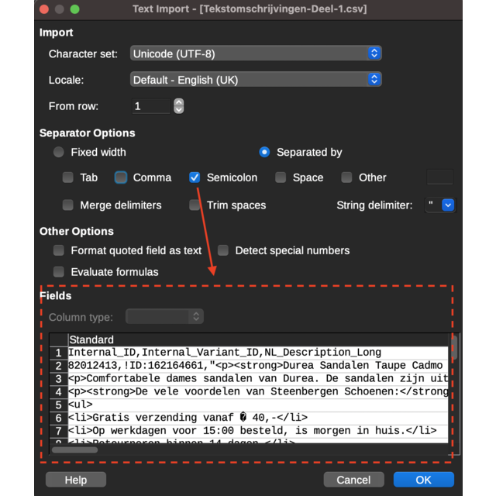This screenshot has height=496, width=496.
Task: Click the Standard column header in preview
Action: [x=91, y=339]
